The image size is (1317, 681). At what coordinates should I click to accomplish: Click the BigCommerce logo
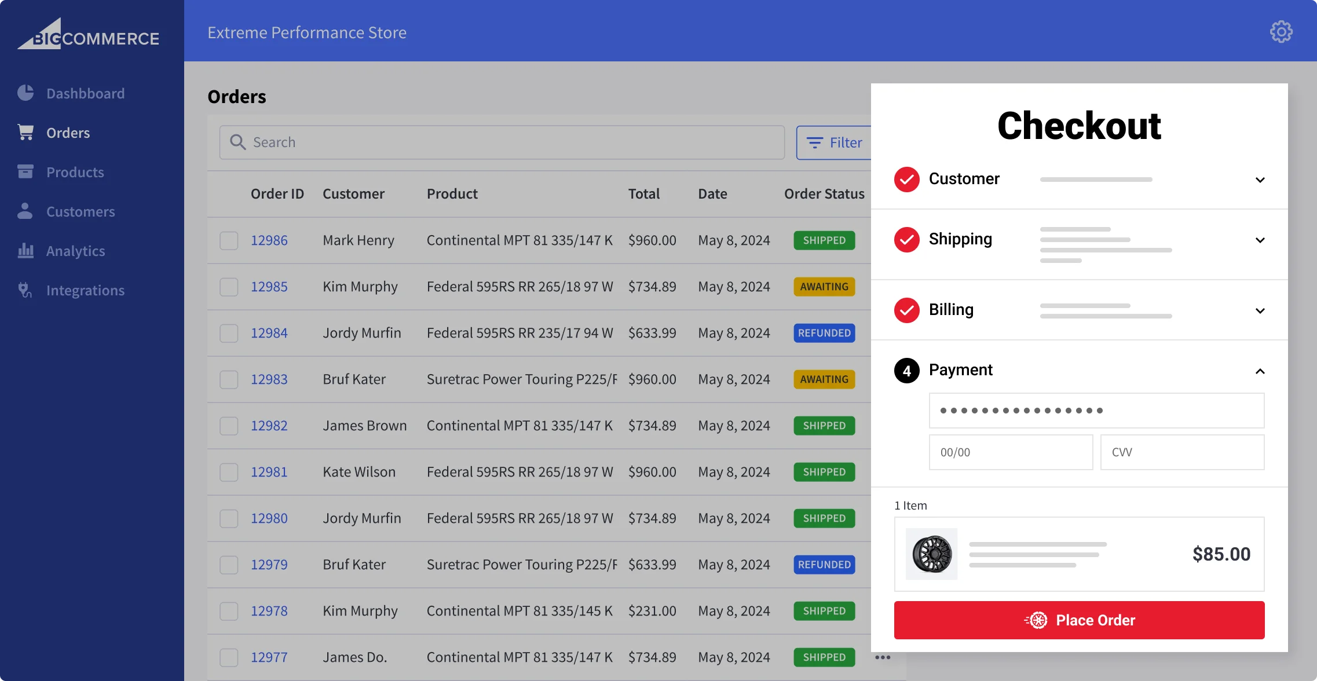point(88,35)
